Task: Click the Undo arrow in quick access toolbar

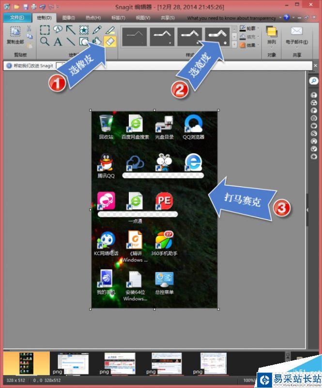Action: 43,7
